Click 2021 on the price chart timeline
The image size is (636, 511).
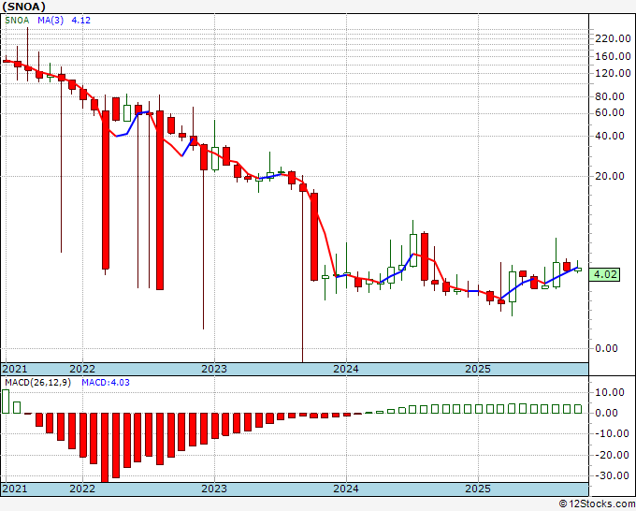15,369
